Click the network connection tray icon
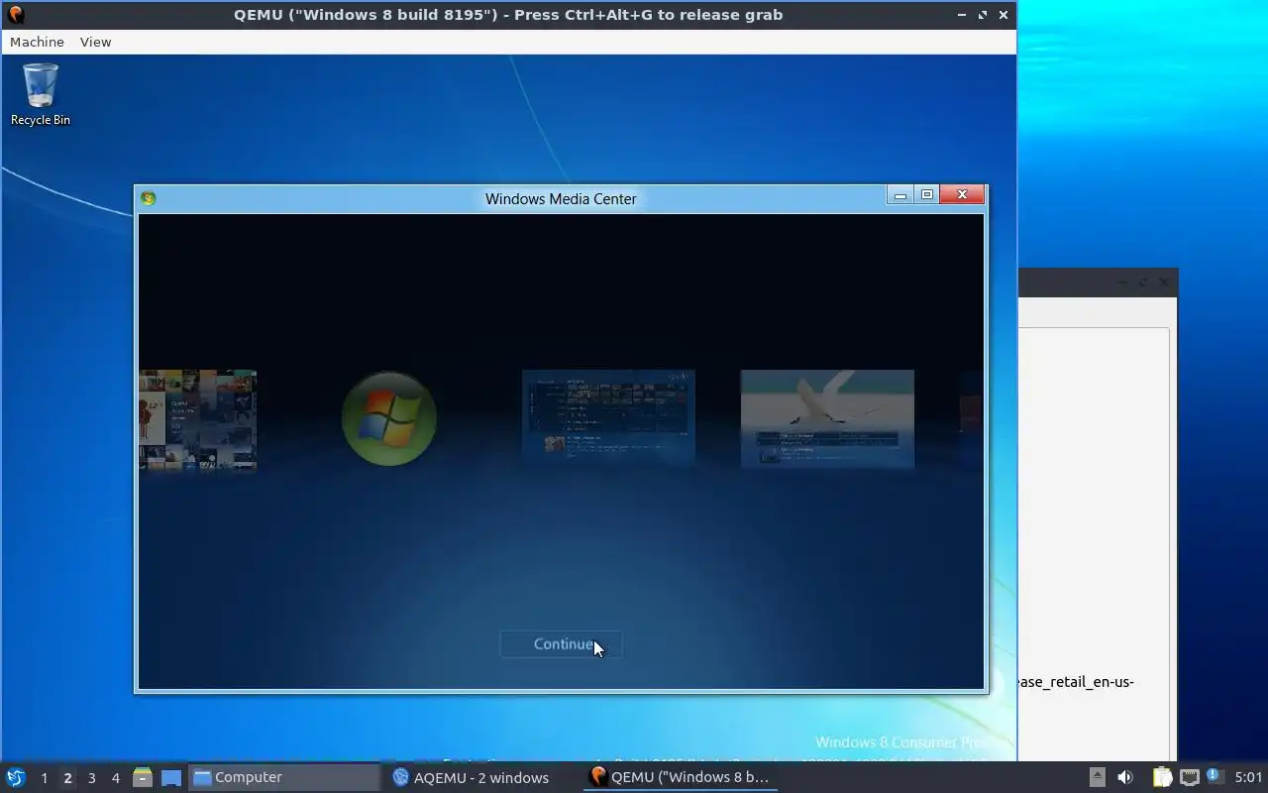Image resolution: width=1268 pixels, height=793 pixels. (x=1189, y=777)
